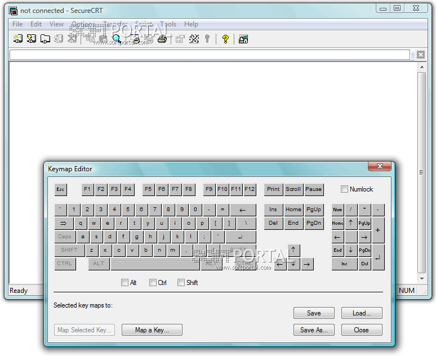Select the F12 key on the keymap
The width and height of the screenshot is (436, 356).
pos(250,189)
